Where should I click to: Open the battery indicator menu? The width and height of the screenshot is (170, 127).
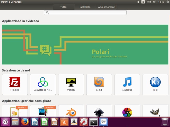click(x=149, y=2)
